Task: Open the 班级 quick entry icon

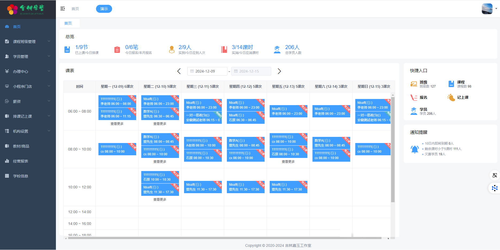Action: [x=414, y=84]
